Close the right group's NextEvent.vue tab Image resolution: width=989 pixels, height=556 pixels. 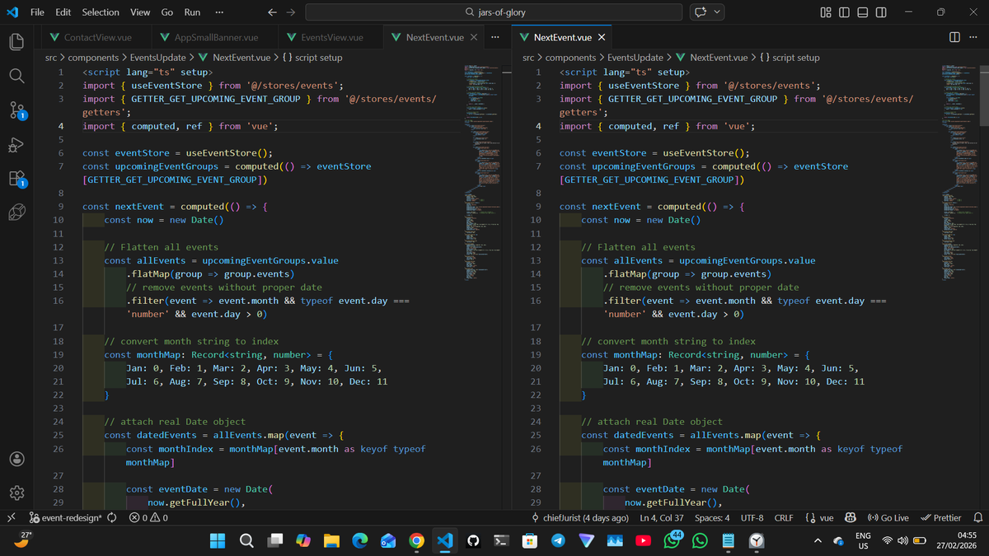pos(601,38)
